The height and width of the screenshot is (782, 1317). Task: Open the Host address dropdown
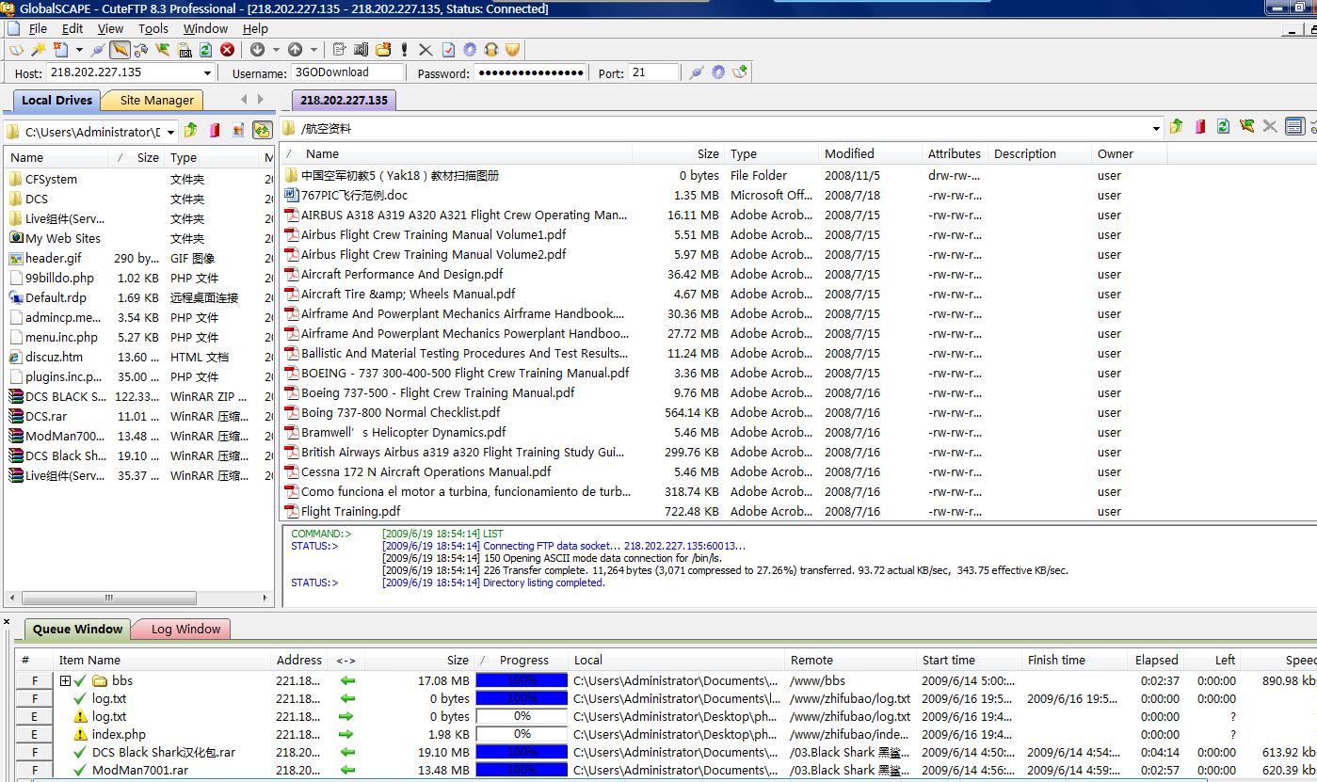pyautogui.click(x=207, y=72)
